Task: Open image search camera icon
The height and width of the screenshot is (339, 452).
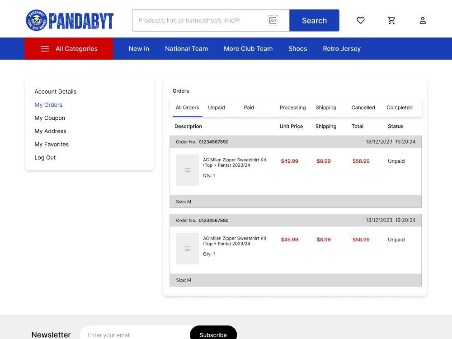Action: tap(273, 20)
